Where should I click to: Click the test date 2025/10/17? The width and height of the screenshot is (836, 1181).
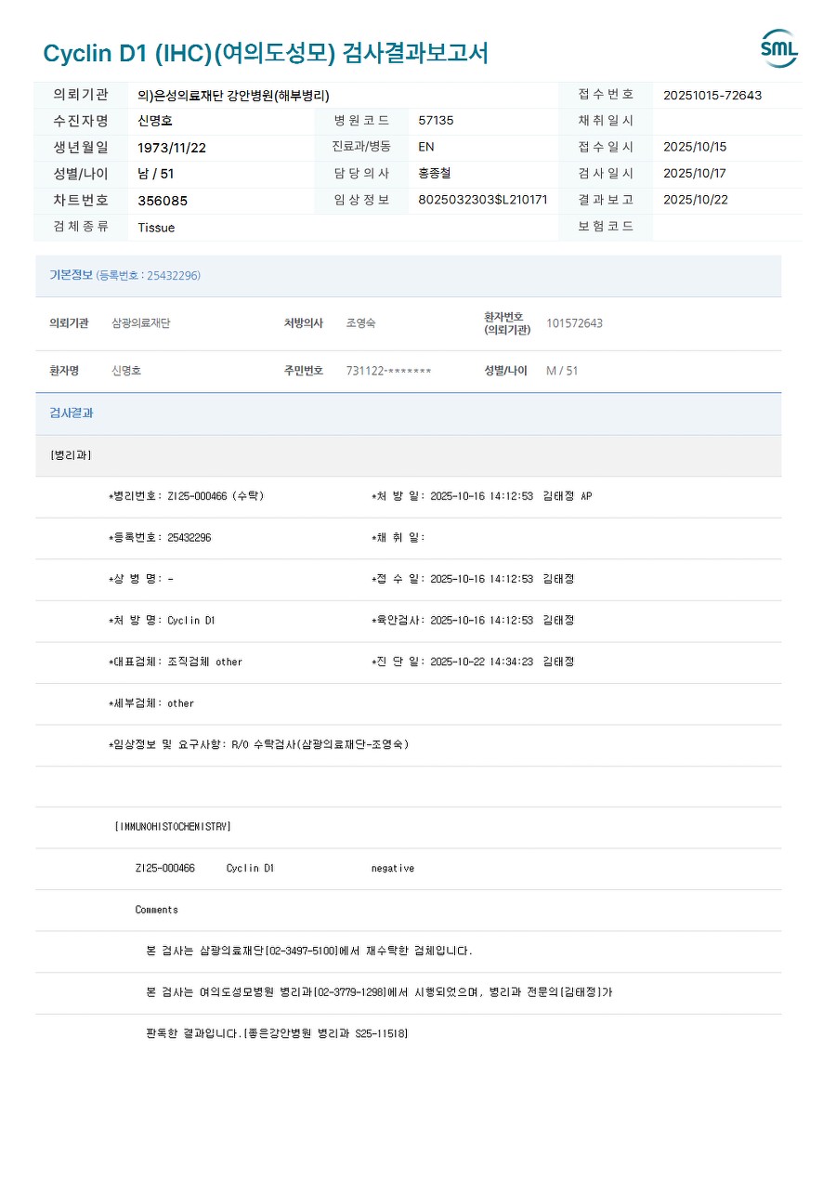click(695, 174)
